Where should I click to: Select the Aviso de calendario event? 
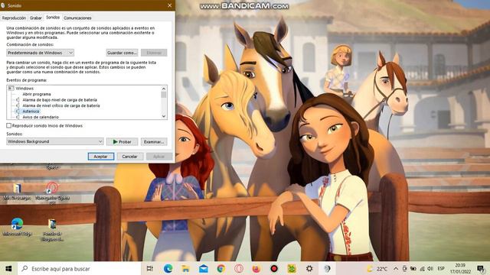(41, 117)
